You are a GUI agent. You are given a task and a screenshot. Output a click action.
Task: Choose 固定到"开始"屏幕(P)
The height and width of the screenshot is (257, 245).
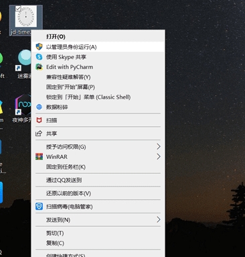[x=98, y=87]
